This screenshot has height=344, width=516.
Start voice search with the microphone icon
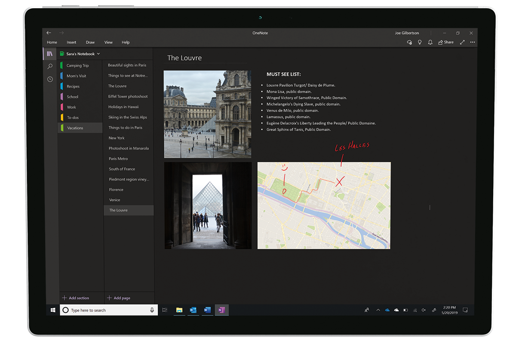153,310
